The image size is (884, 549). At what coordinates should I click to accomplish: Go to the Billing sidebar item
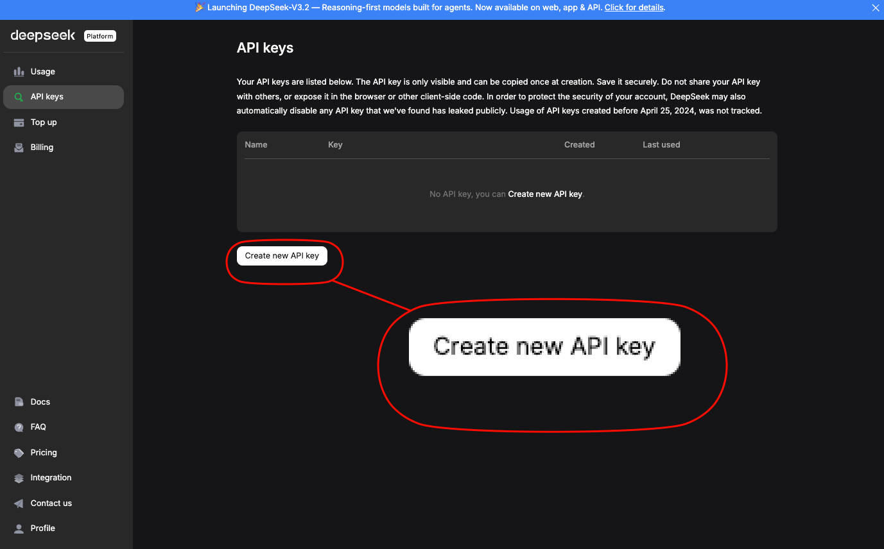click(x=42, y=148)
